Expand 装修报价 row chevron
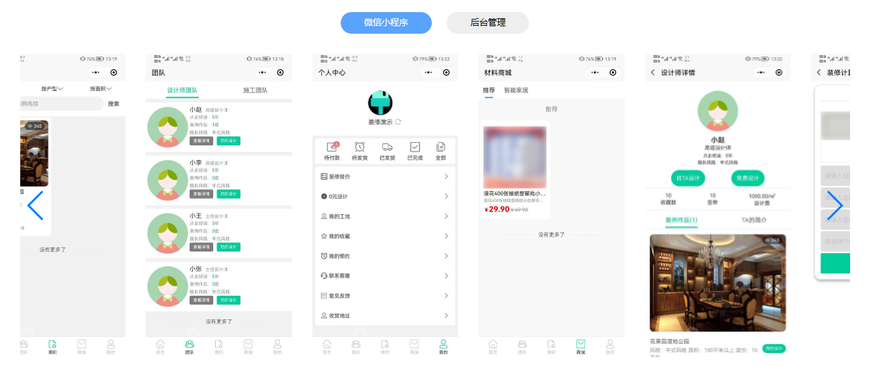Image resolution: width=871 pixels, height=382 pixels. 446,177
